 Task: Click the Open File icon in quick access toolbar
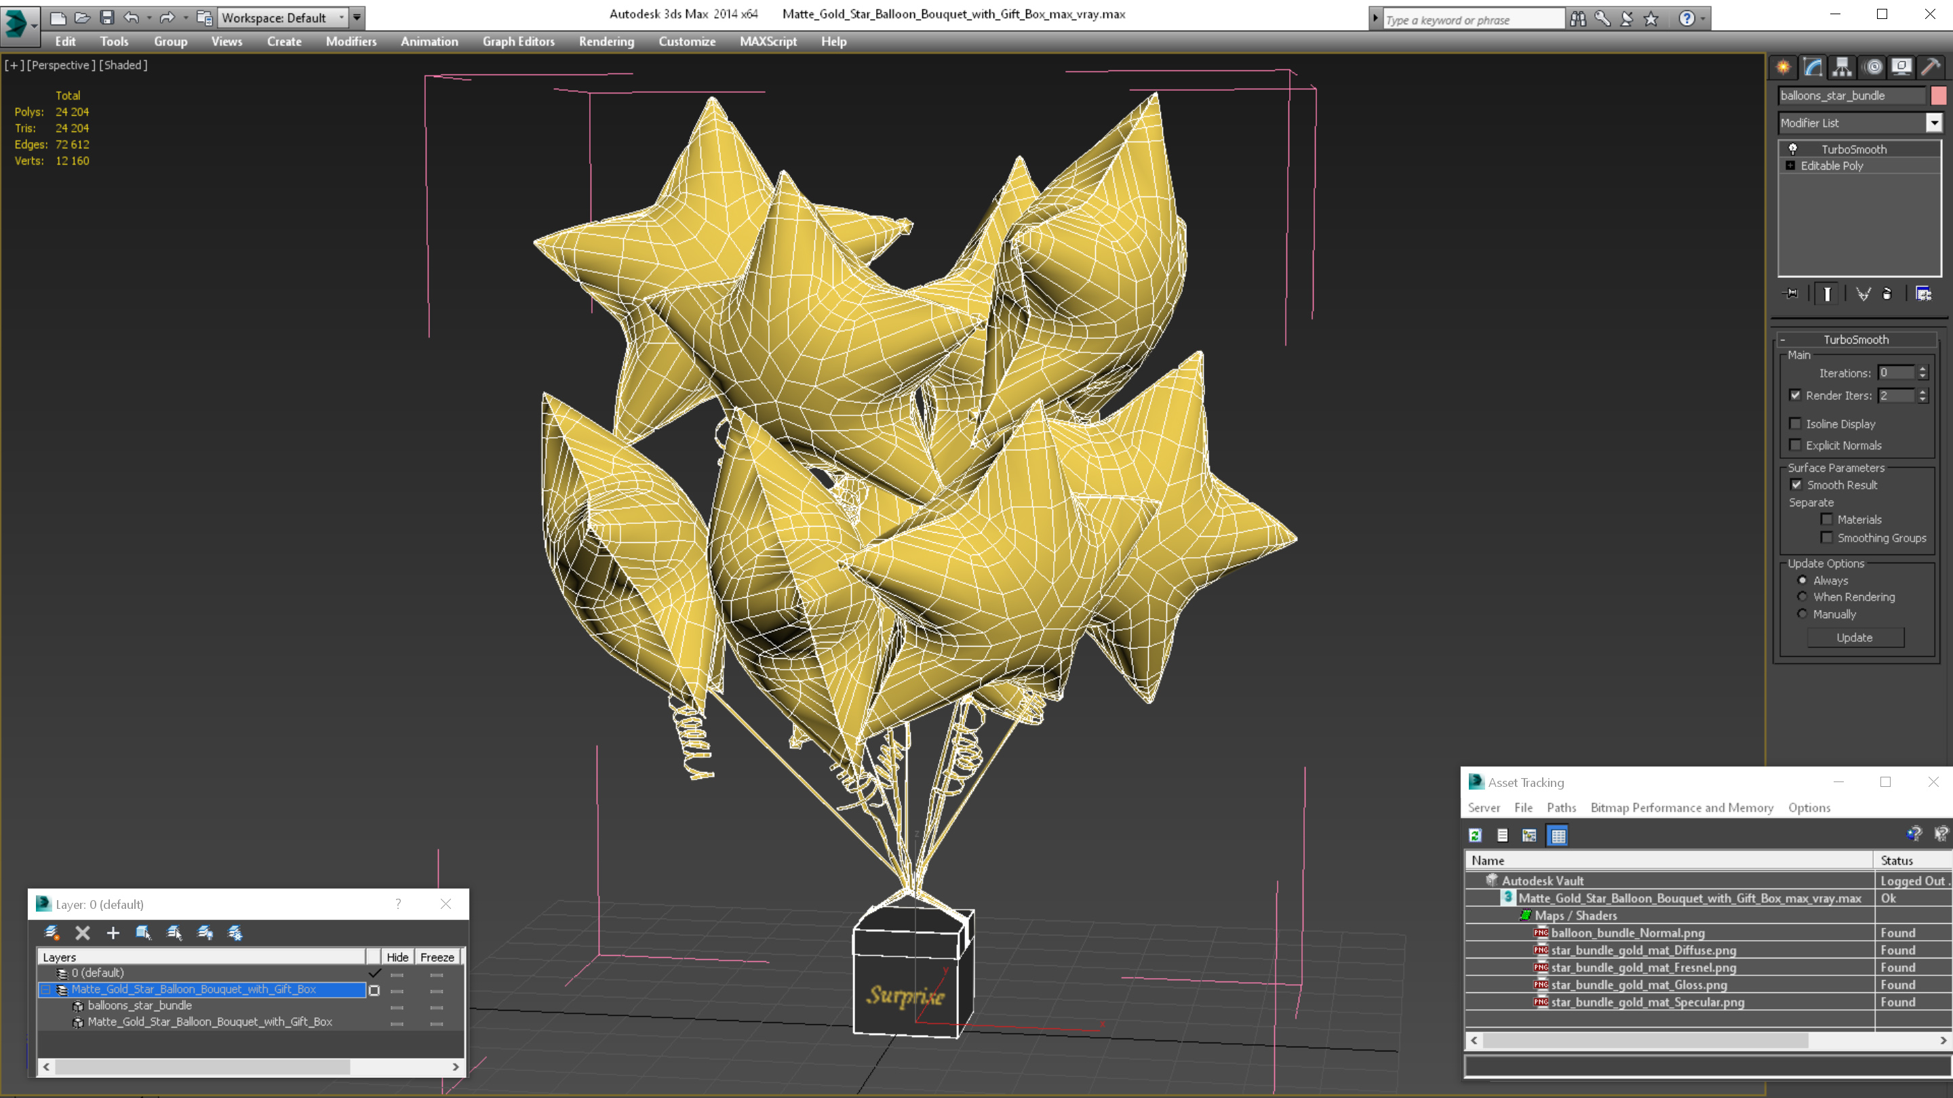[x=82, y=18]
